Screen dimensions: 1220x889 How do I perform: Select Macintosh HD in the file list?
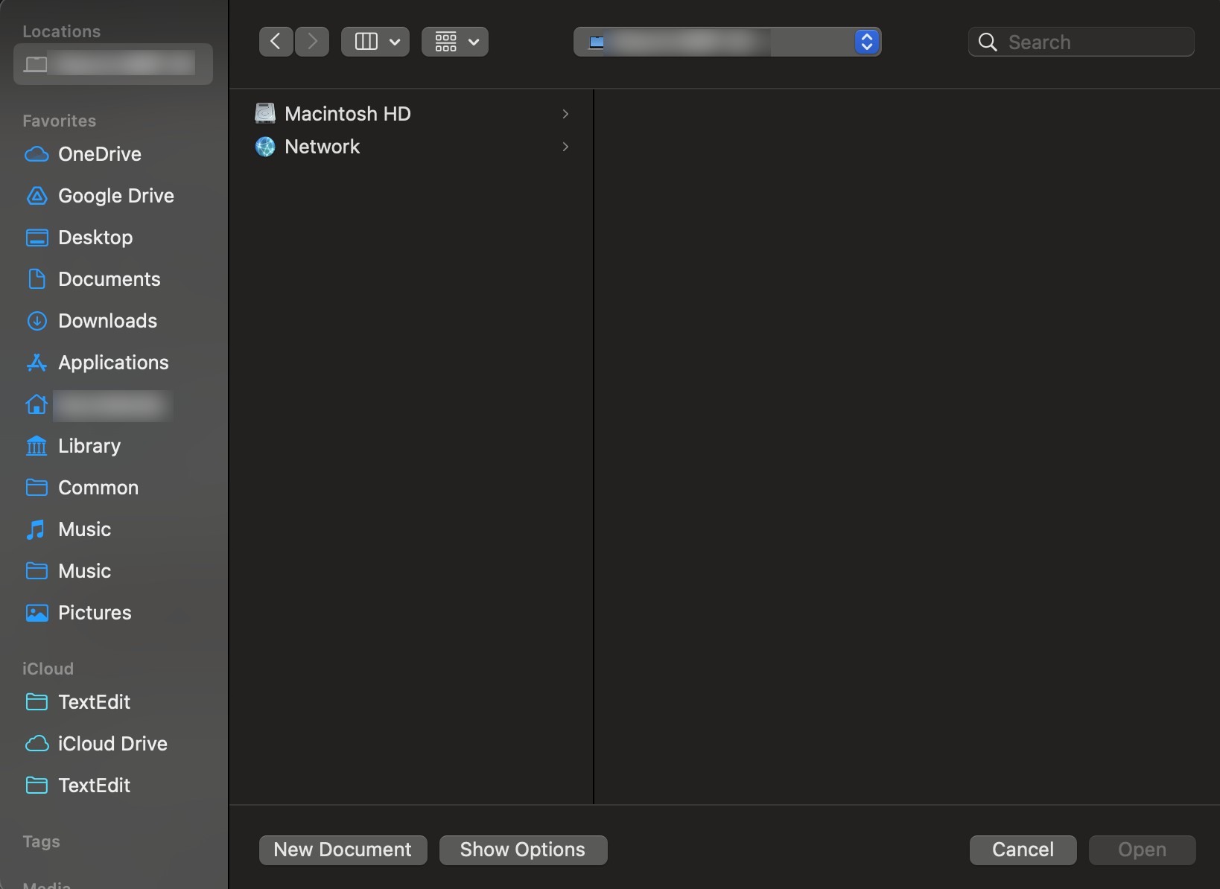coord(348,113)
